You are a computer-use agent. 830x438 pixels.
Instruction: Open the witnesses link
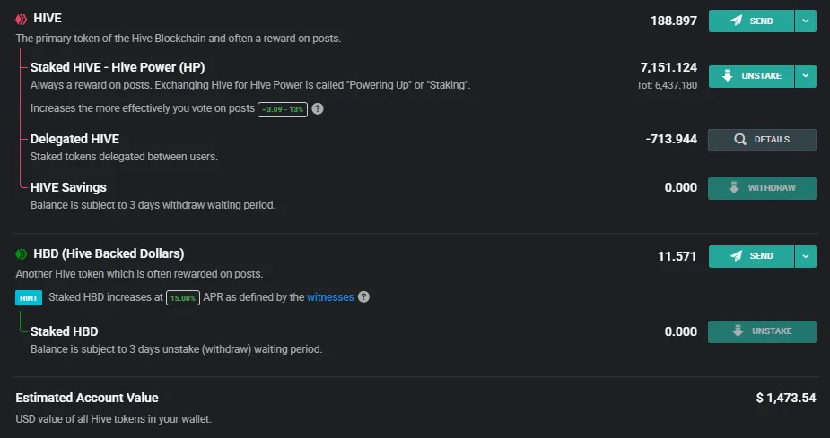[330, 297]
